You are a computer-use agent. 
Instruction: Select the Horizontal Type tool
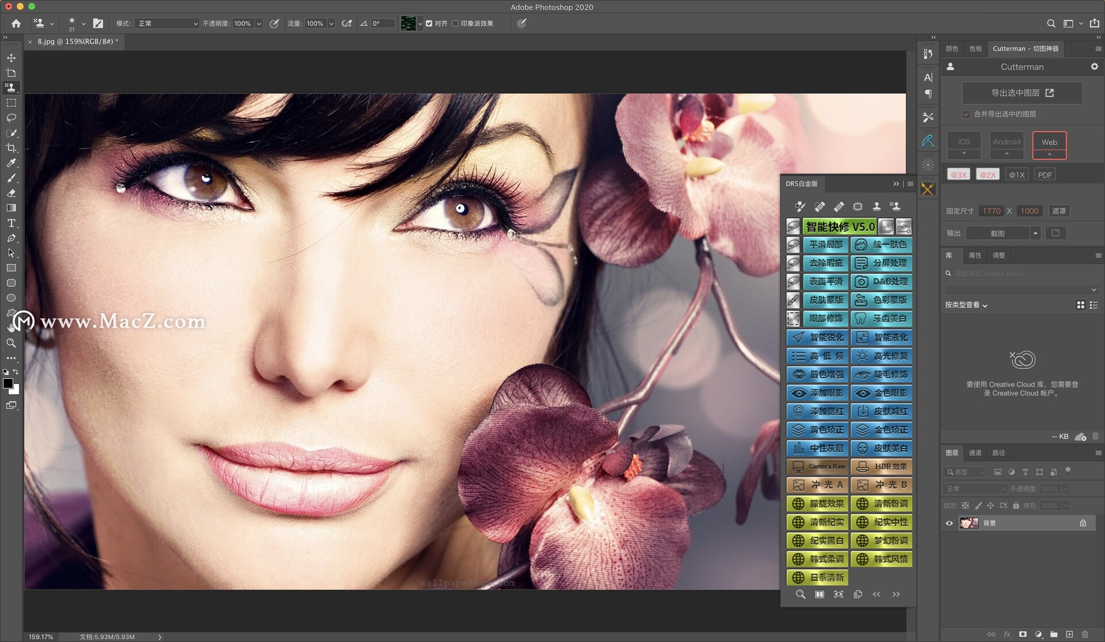click(x=11, y=223)
